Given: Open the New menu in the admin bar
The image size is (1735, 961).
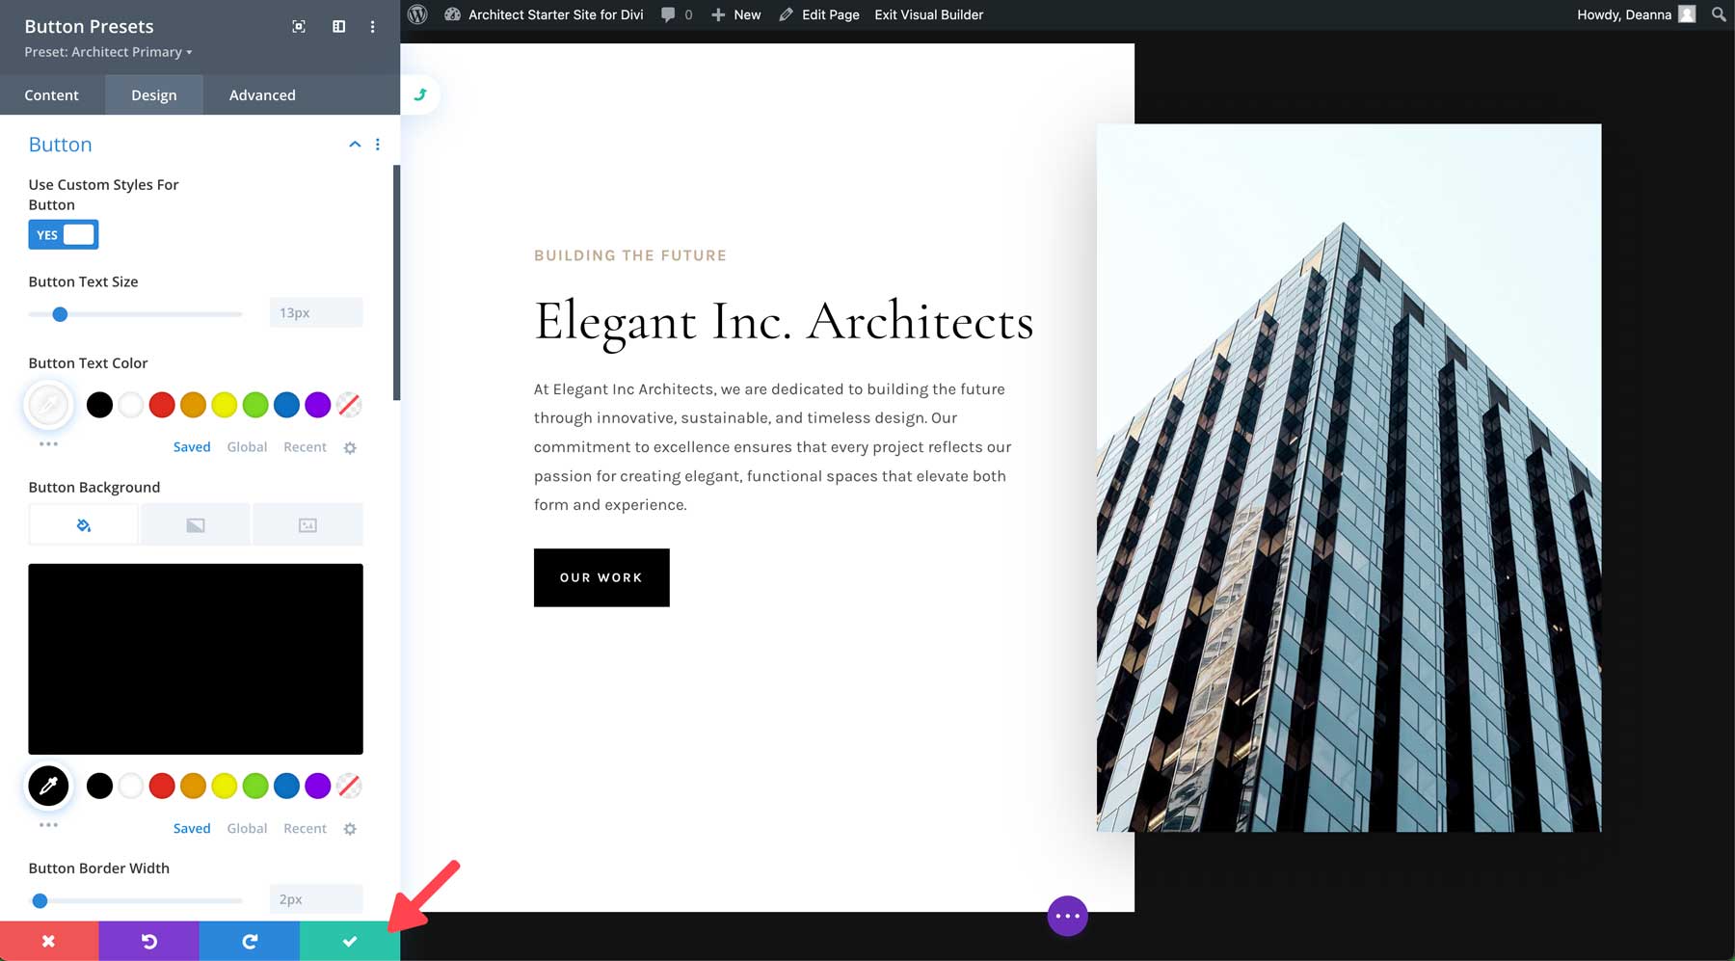Looking at the screenshot, I should (735, 14).
